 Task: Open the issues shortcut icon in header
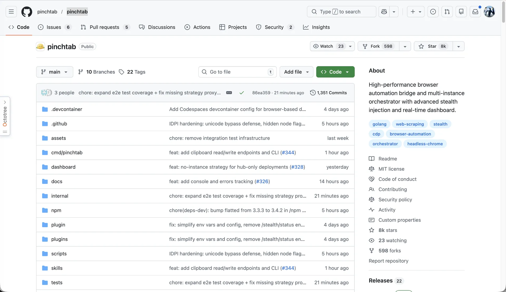click(x=433, y=12)
